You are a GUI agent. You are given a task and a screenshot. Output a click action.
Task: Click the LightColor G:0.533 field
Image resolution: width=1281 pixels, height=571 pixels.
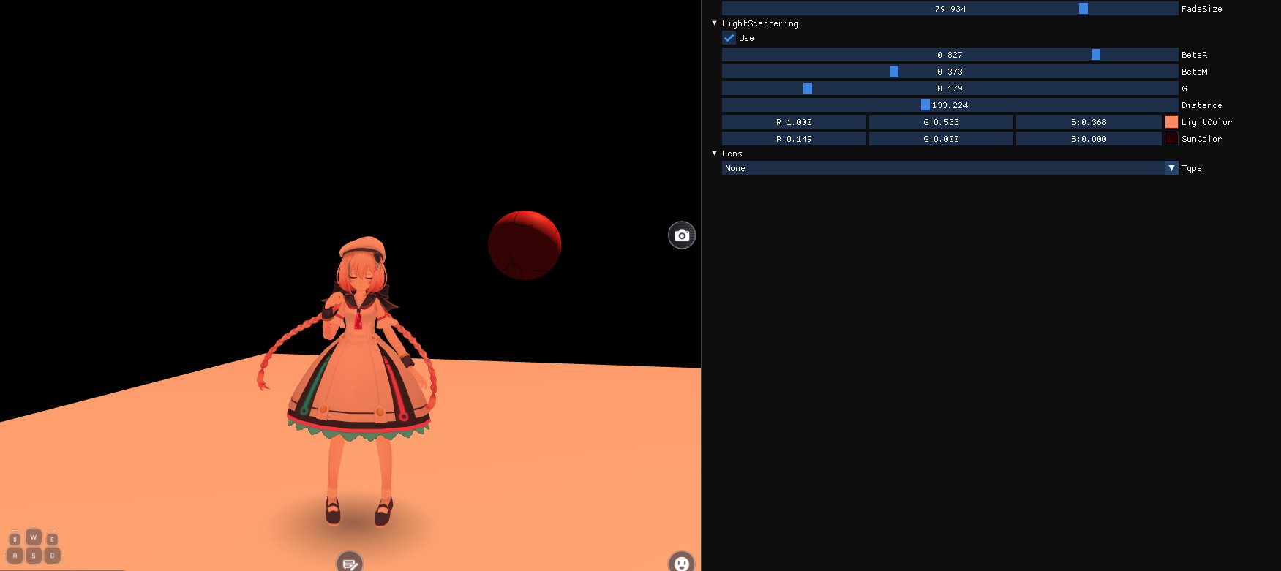tap(941, 122)
